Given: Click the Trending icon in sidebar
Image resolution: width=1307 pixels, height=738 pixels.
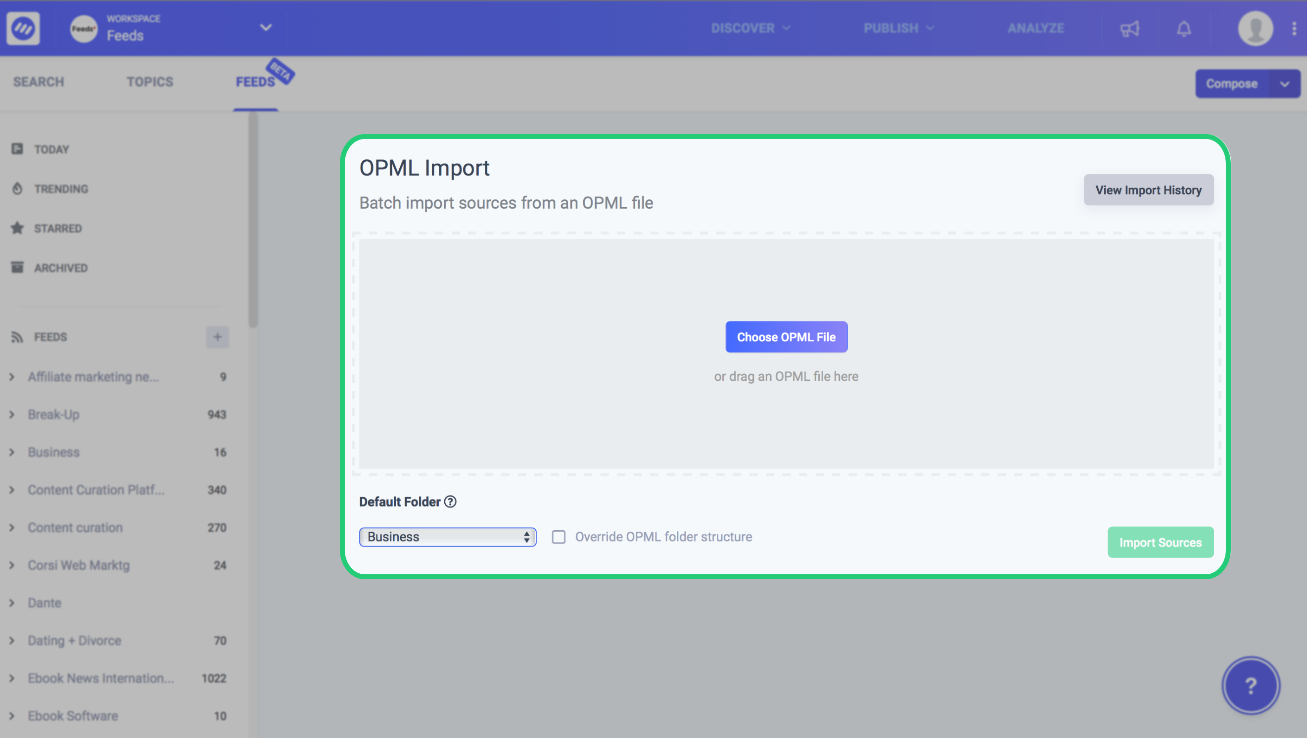Looking at the screenshot, I should [x=18, y=188].
